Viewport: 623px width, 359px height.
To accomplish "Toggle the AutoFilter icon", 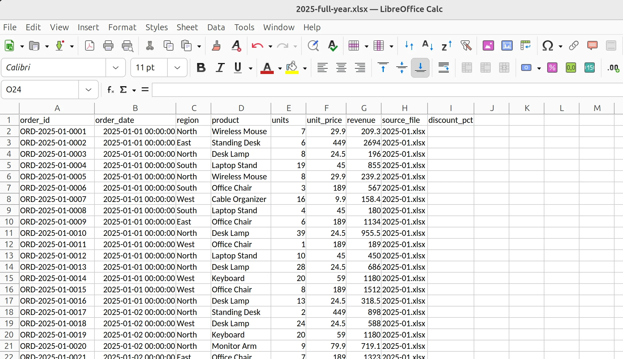I will click(x=466, y=45).
